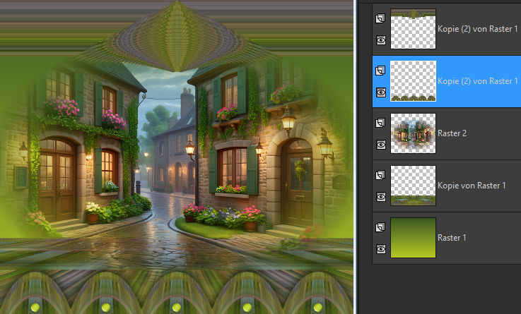Select the topmost Kopie (2) von Raster 1 name
The image size is (521, 314).
pos(478,29)
